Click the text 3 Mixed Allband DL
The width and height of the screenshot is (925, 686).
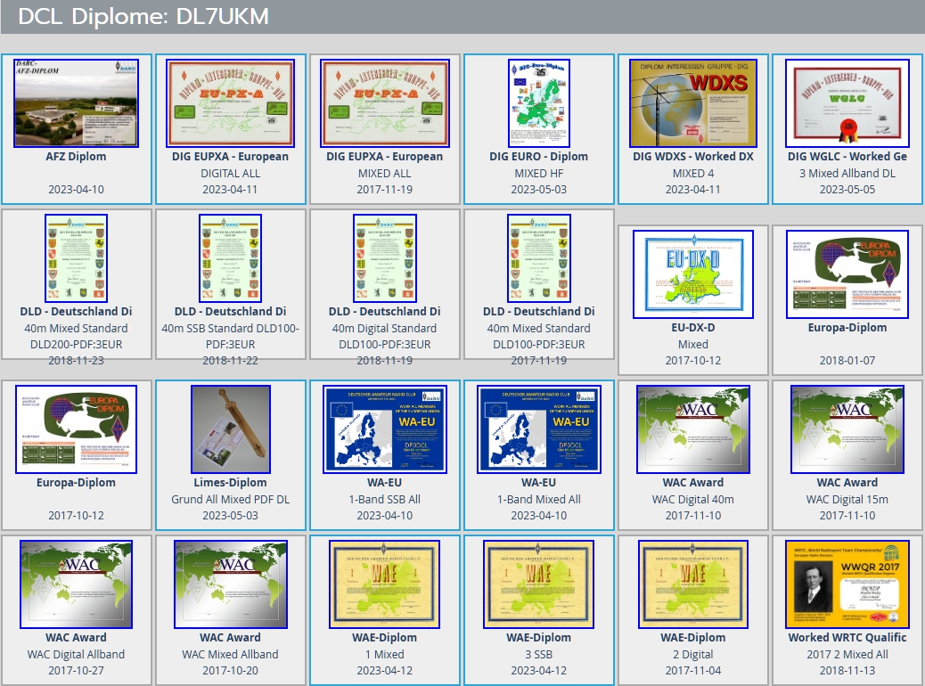coord(847,174)
